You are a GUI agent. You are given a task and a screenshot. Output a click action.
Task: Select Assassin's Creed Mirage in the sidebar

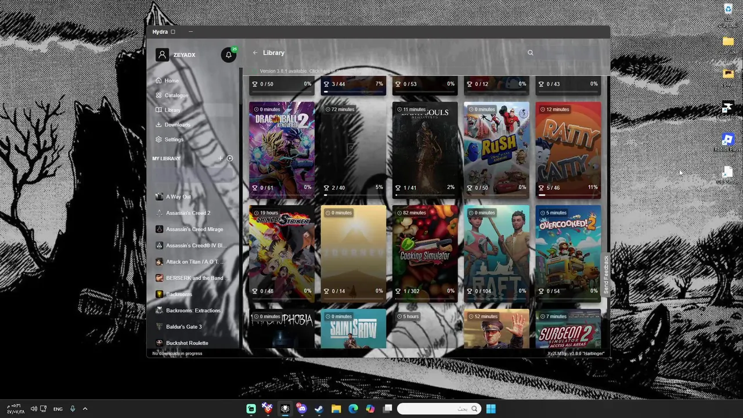[193, 229]
